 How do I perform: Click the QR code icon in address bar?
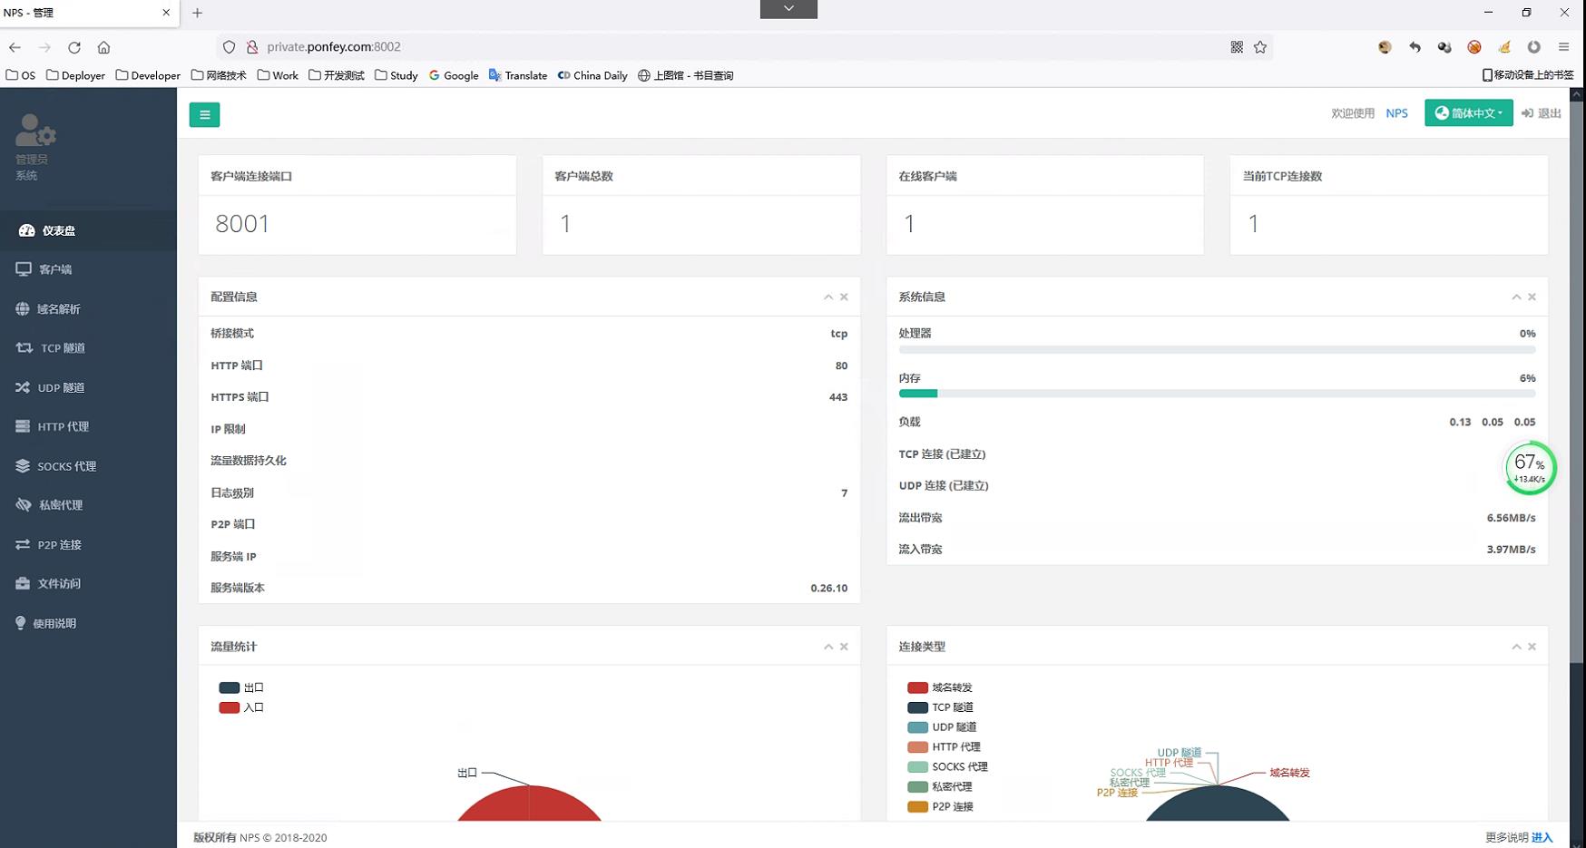click(1237, 47)
